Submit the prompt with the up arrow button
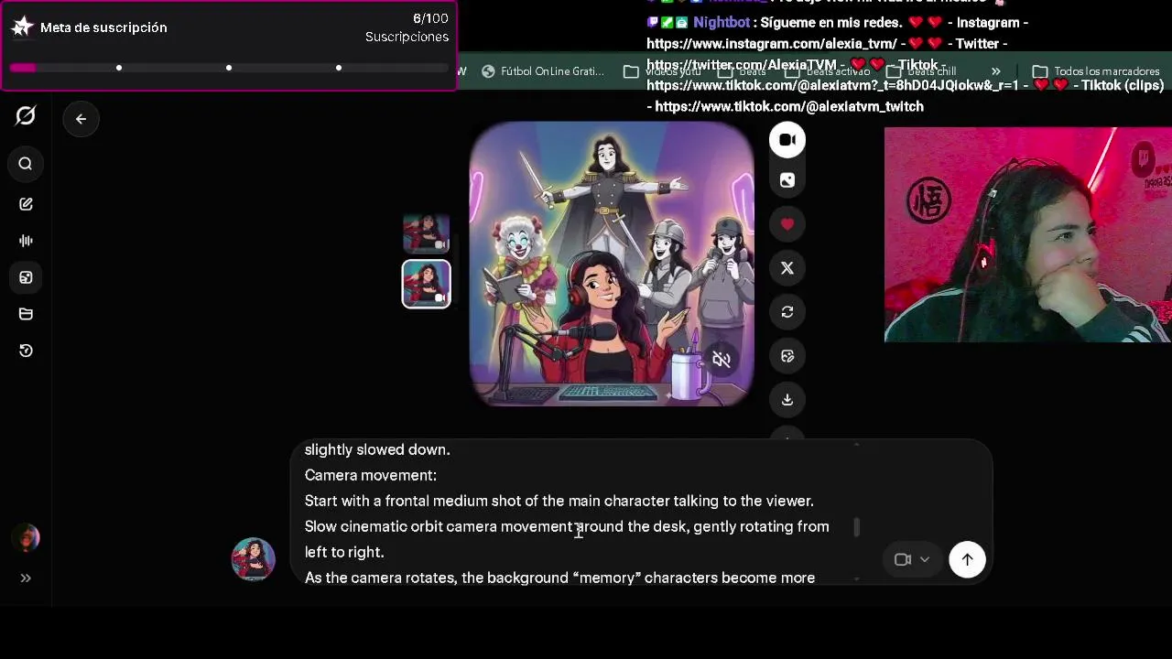Screen dimensions: 1172x659 [x=968, y=559]
